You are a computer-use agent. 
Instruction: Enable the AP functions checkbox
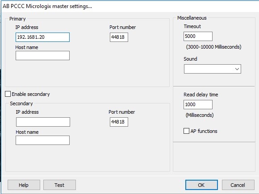point(186,131)
